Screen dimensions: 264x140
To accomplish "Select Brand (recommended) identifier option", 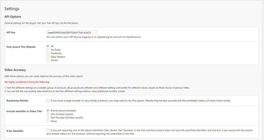I will click(x=48, y=110).
